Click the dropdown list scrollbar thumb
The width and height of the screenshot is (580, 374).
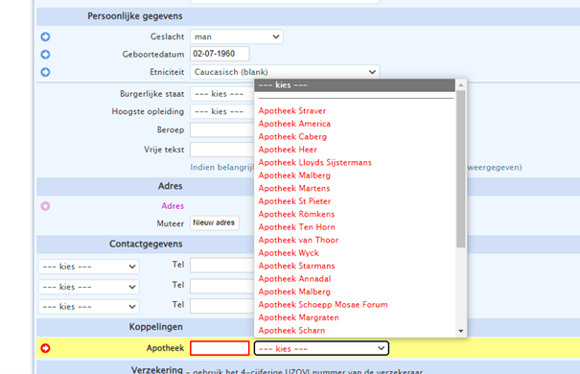pyautogui.click(x=461, y=169)
